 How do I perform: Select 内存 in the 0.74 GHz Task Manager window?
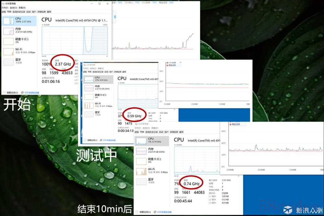(x=152, y=150)
